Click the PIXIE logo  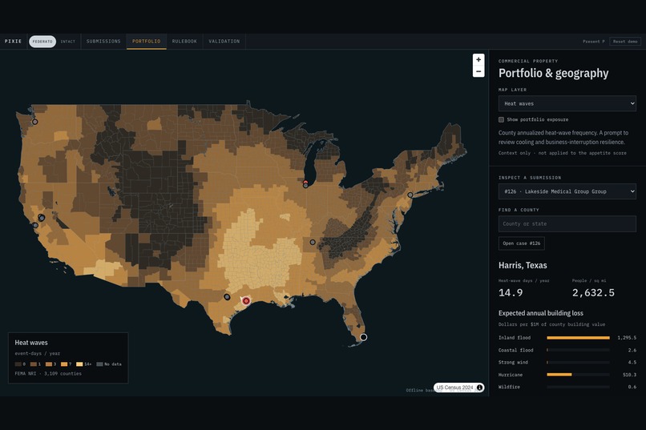point(13,42)
